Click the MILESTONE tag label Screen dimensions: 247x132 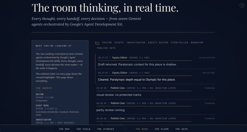click(209, 73)
